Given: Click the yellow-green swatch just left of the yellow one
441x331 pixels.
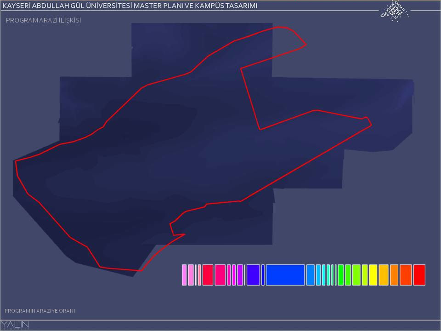Looking at the screenshot, I should (x=365, y=275).
